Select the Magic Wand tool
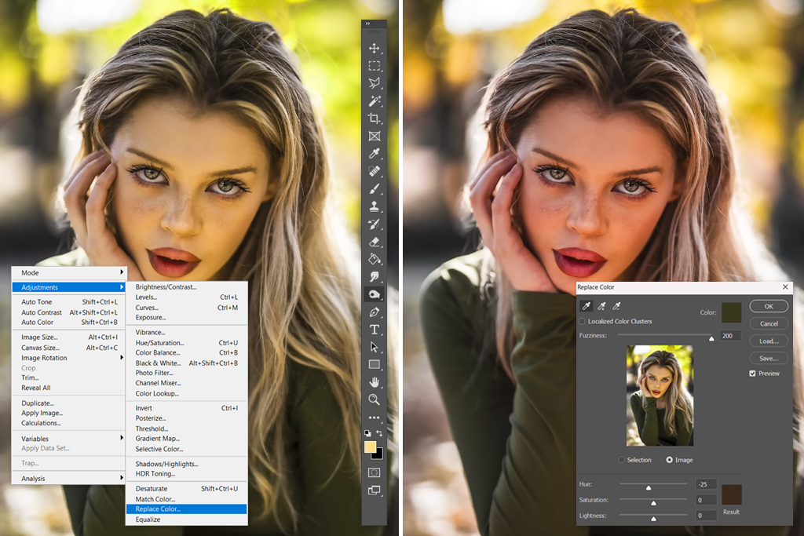This screenshot has width=804, height=536. click(x=375, y=100)
